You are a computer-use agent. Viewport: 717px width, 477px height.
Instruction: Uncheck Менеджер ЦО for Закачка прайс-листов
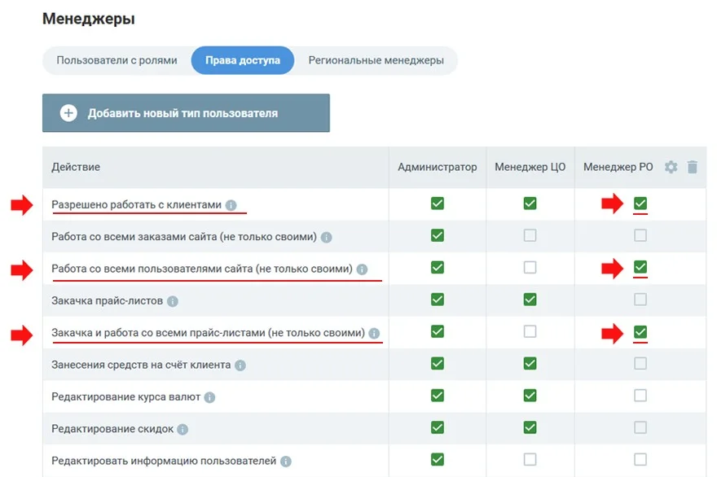click(x=530, y=300)
